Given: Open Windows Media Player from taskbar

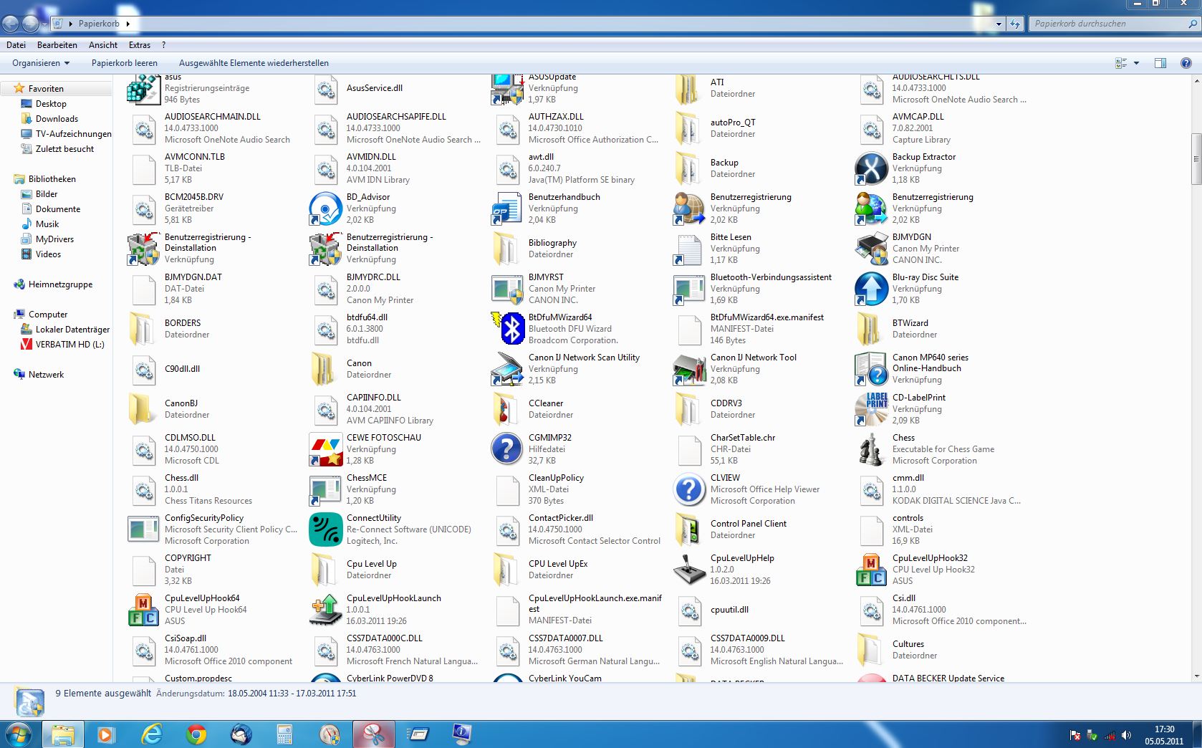Looking at the screenshot, I should point(106,734).
